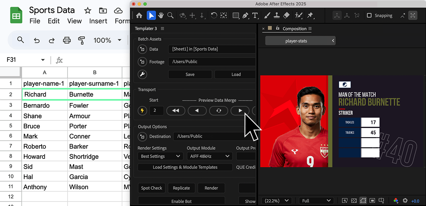Select the Eraser tool
This screenshot has height=206, width=426.
click(x=287, y=15)
